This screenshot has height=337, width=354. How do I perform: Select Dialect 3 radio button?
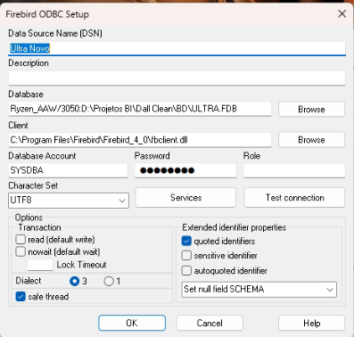[74, 281]
